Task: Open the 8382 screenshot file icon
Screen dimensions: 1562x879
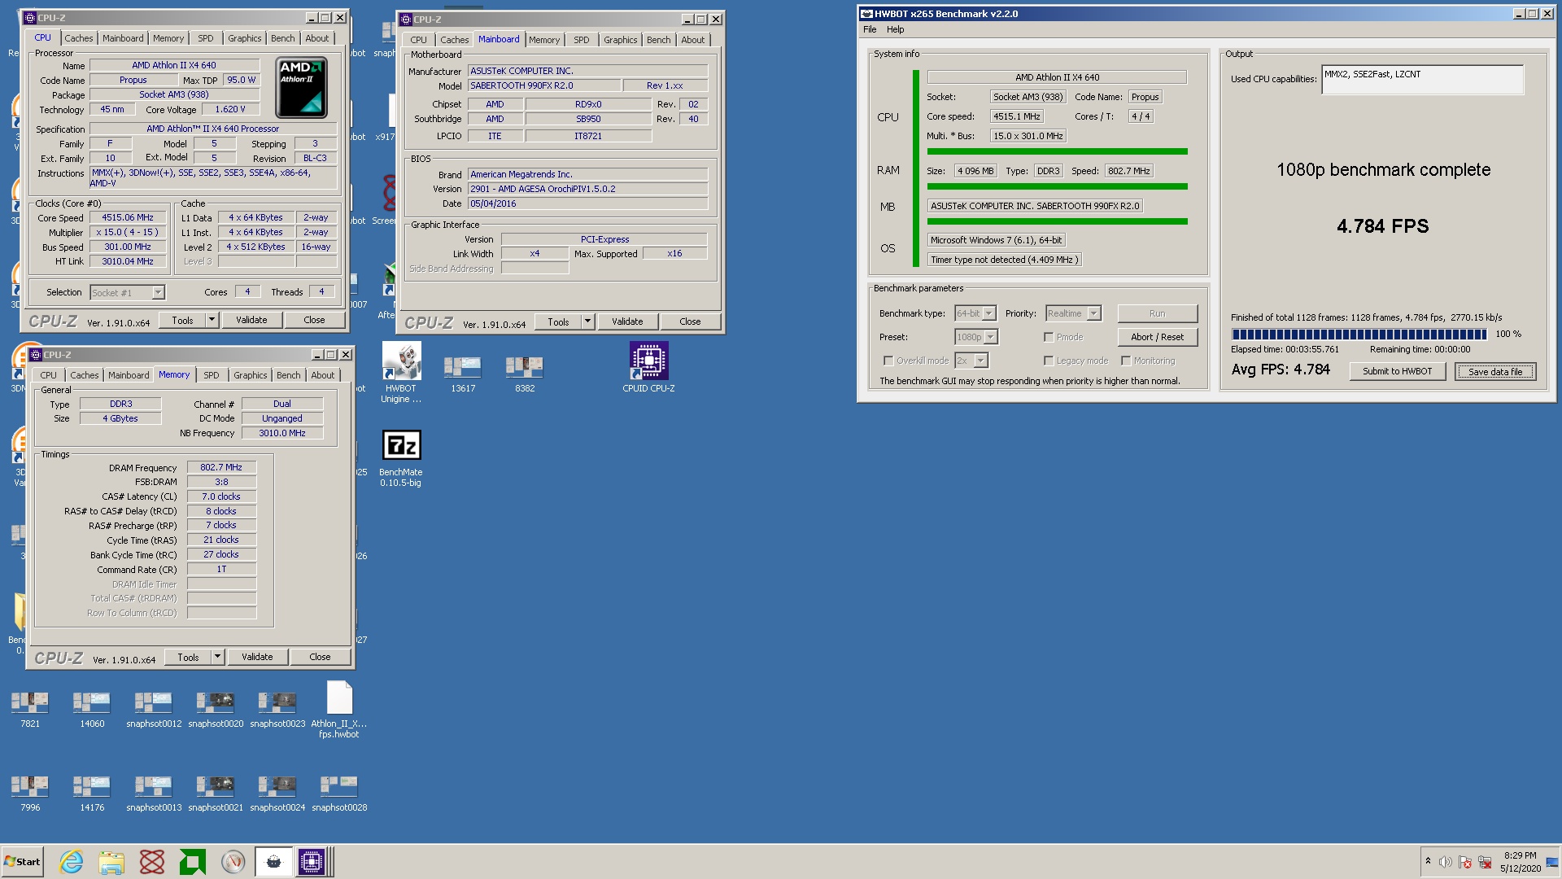Action: (525, 375)
